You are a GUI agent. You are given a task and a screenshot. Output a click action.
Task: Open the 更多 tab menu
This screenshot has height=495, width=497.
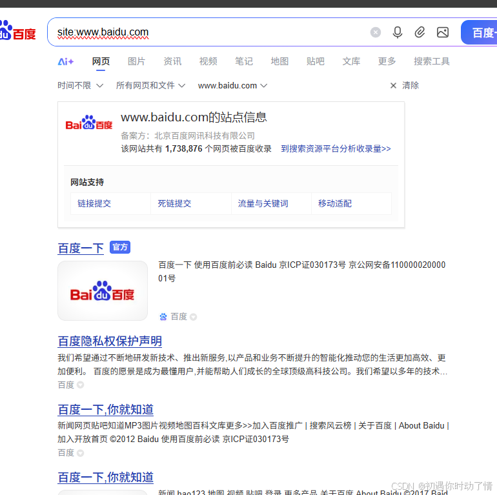(x=387, y=61)
